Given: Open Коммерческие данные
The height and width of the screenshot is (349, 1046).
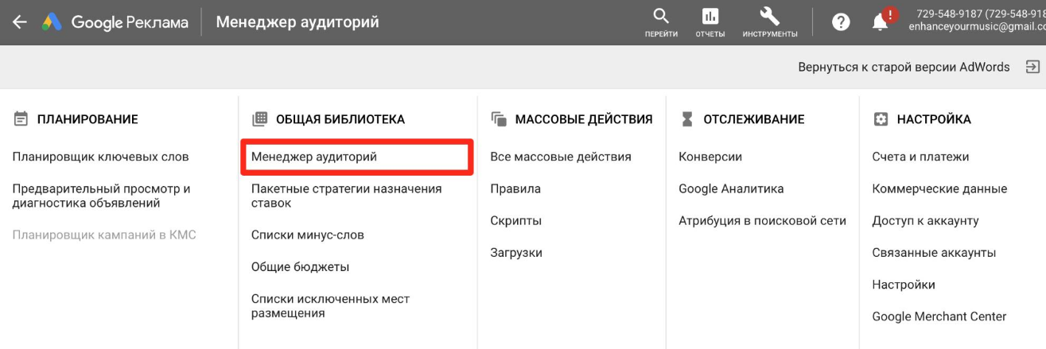Looking at the screenshot, I should pyautogui.click(x=939, y=188).
